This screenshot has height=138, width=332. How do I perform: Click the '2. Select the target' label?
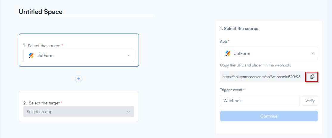(x=43, y=103)
